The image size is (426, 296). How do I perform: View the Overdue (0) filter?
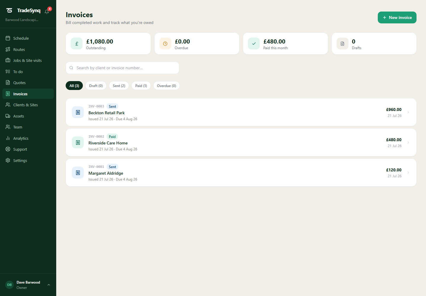(x=167, y=86)
